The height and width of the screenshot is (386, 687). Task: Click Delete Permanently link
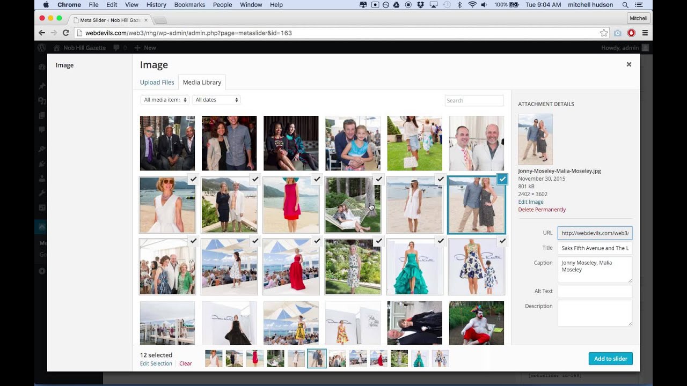pyautogui.click(x=542, y=210)
